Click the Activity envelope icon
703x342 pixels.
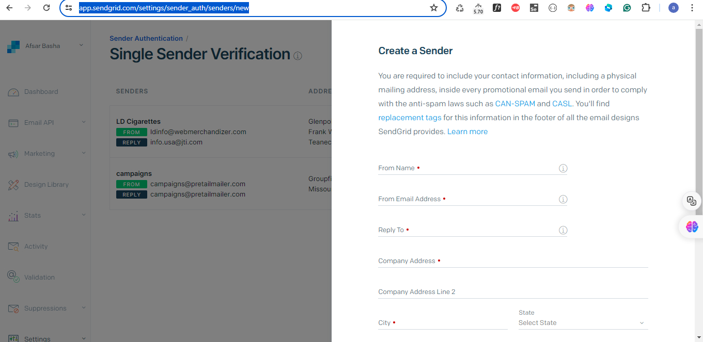13,246
